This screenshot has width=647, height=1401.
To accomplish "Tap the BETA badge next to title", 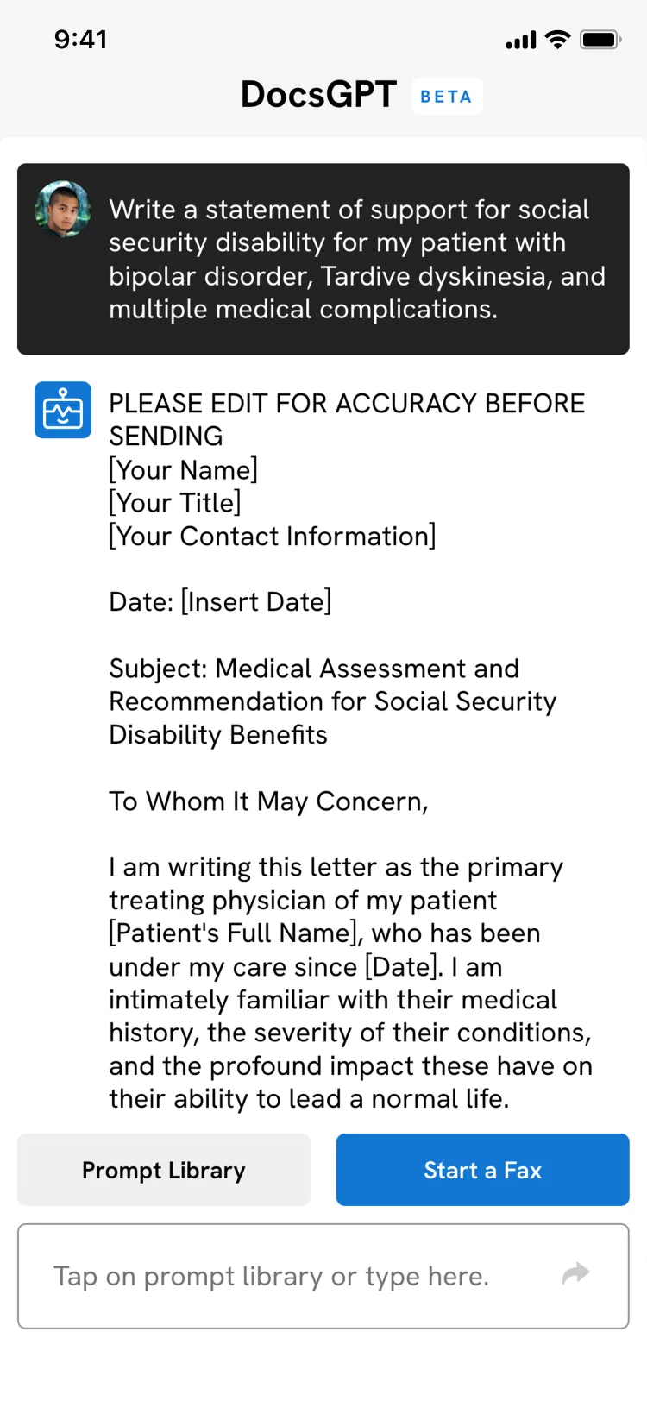I will [446, 97].
